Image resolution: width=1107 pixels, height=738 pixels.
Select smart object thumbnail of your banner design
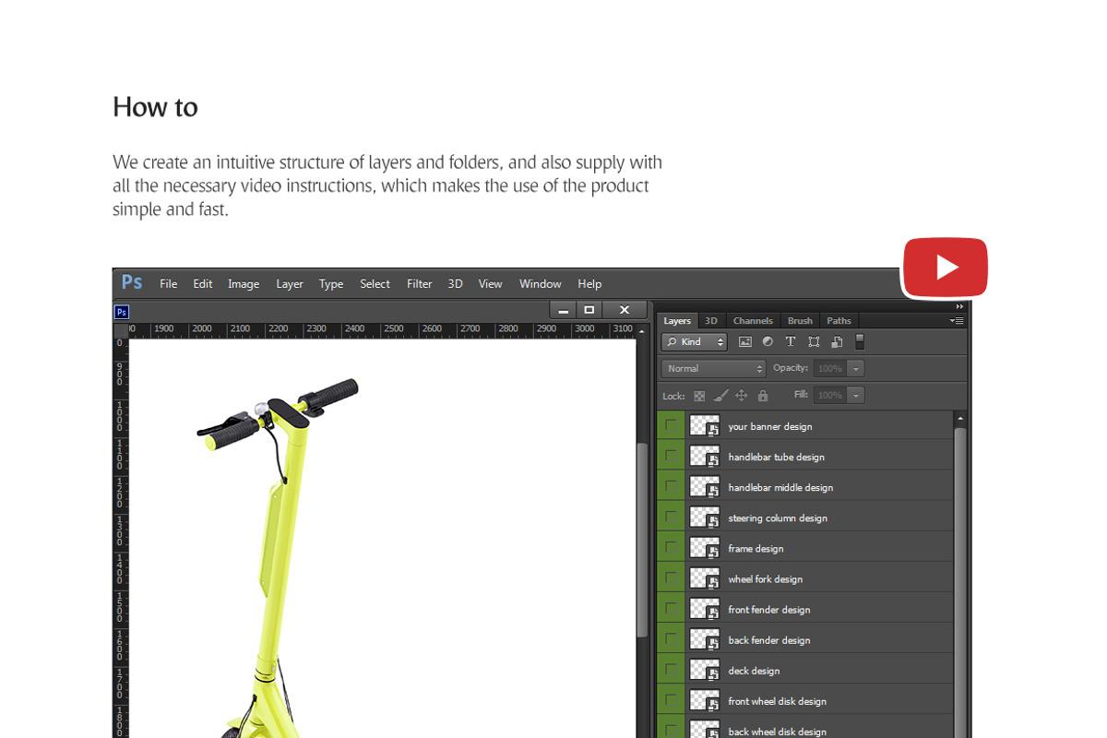[705, 426]
